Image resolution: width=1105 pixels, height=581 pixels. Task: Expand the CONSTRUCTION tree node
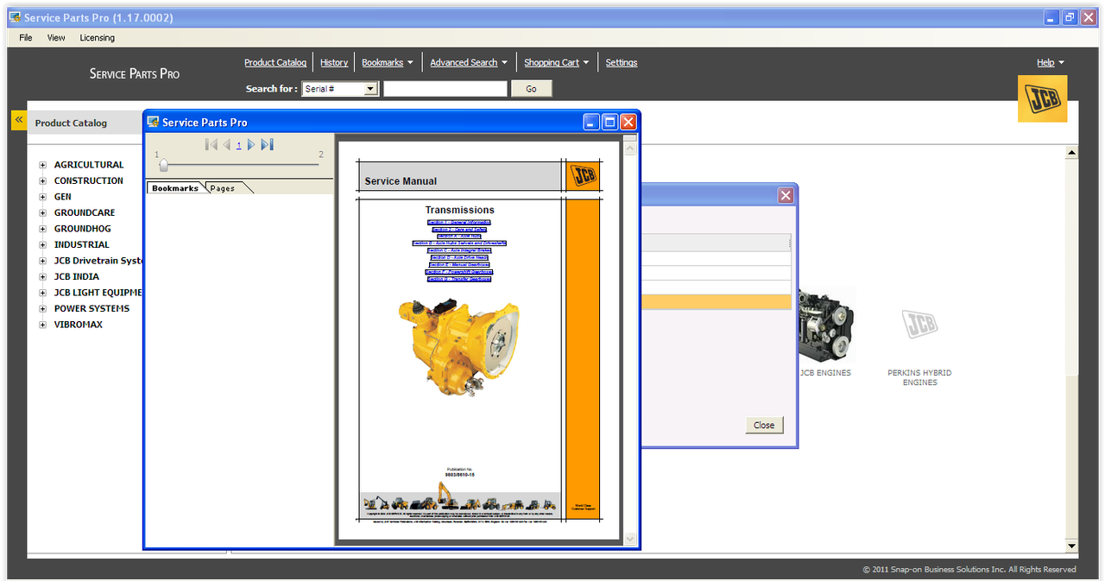coord(42,181)
